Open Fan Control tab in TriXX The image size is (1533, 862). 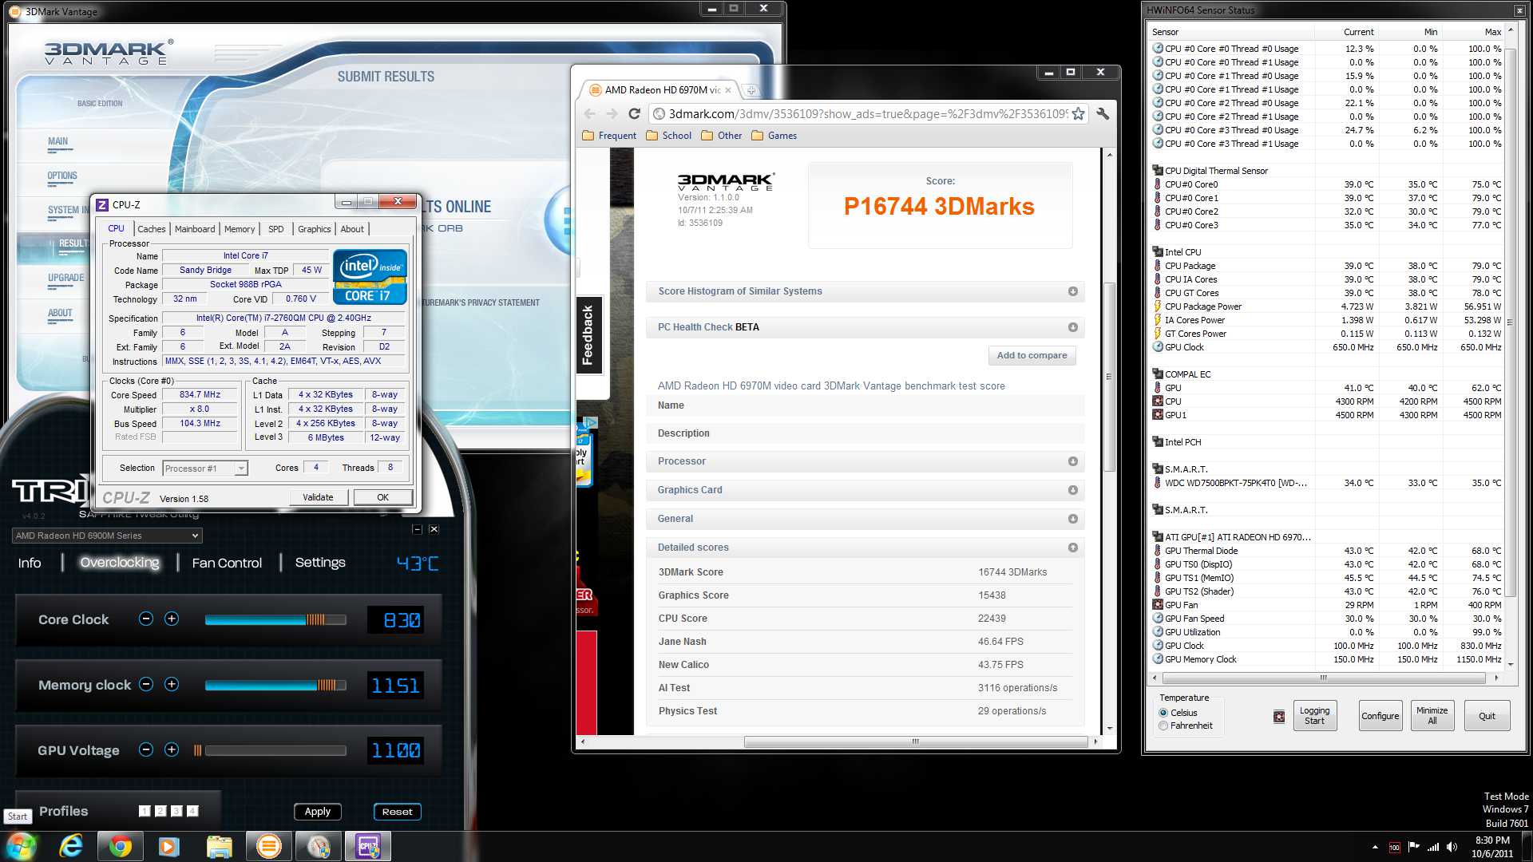227,563
